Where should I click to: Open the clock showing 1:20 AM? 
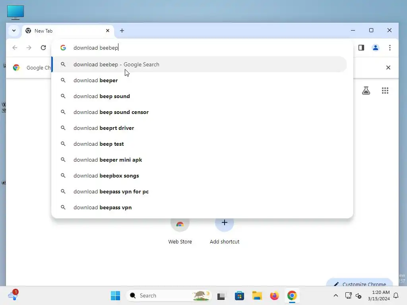click(x=379, y=295)
